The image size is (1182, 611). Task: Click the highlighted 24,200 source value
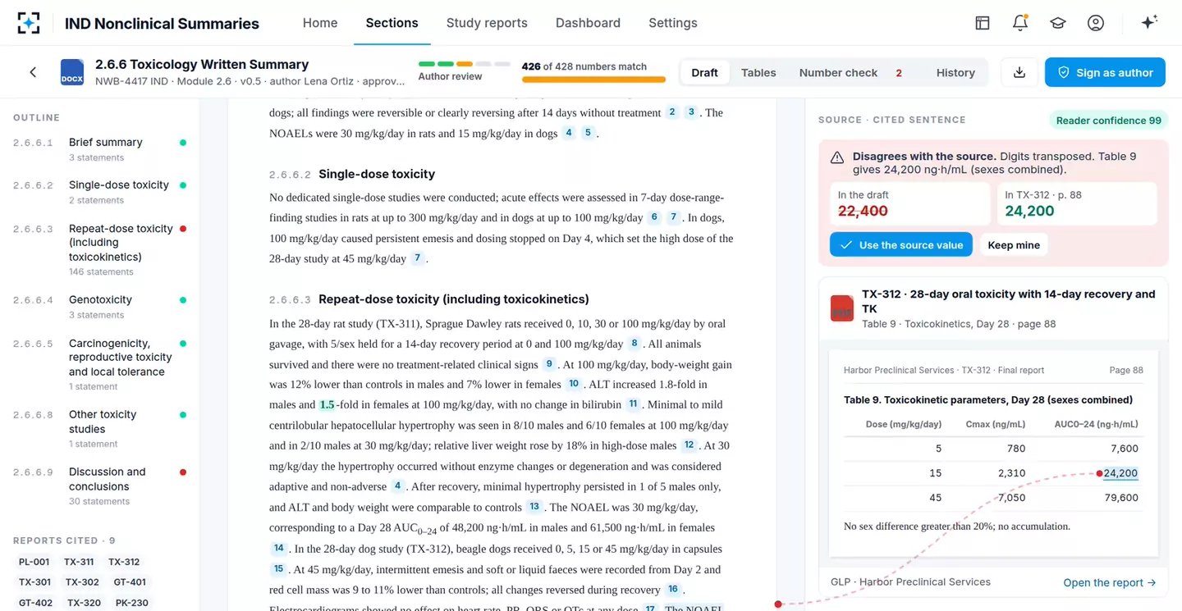(1120, 473)
